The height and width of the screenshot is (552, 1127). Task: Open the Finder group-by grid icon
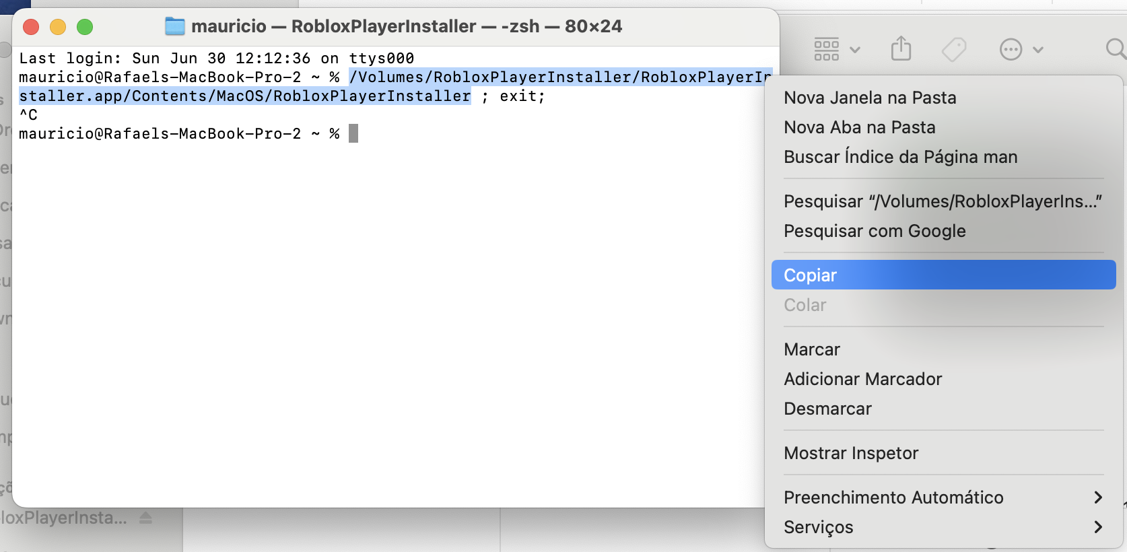pos(827,49)
